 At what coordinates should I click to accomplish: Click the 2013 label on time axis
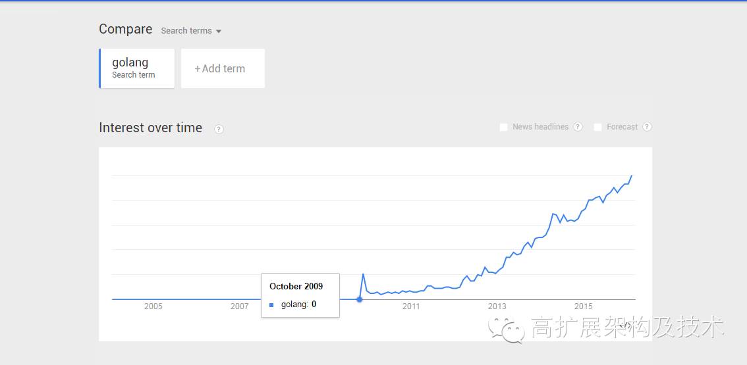pos(497,306)
